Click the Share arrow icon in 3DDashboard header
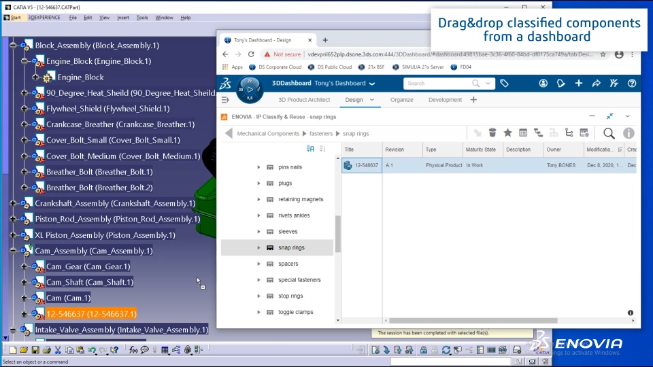653x367 pixels. (x=597, y=83)
